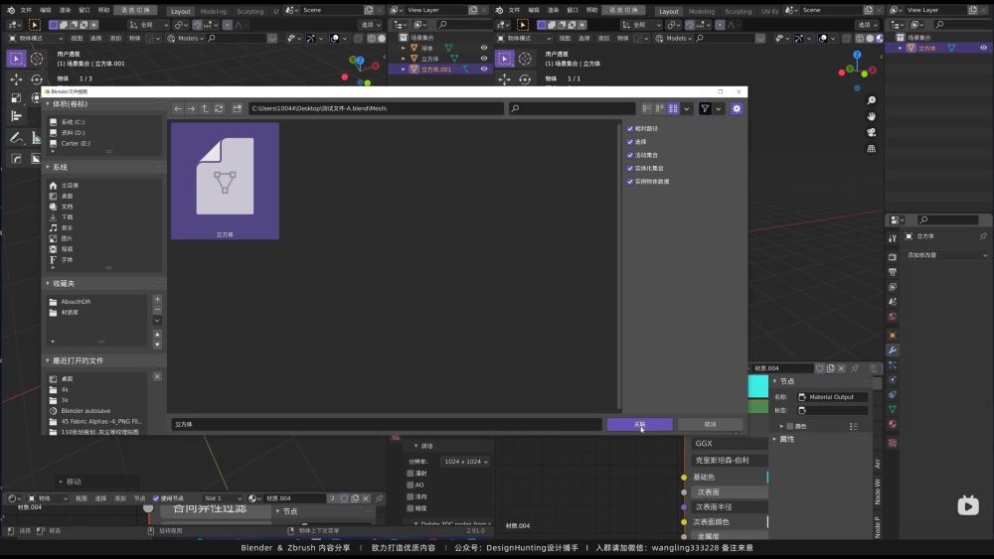Switch to Modeling tab in left window
The height and width of the screenshot is (559, 994).
[x=213, y=11]
